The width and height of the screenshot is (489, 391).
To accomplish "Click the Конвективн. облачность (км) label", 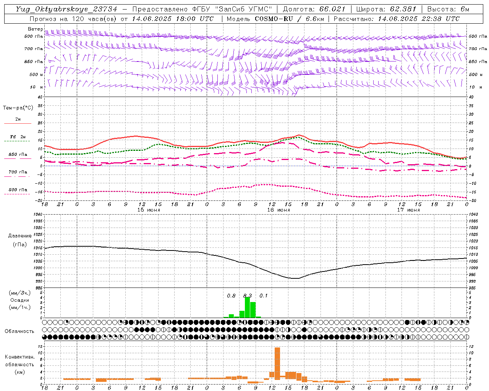I will pos(19,365).
